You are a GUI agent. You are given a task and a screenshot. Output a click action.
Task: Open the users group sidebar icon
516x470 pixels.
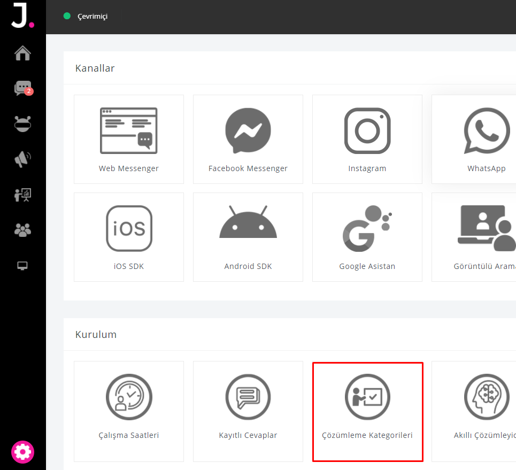22,230
